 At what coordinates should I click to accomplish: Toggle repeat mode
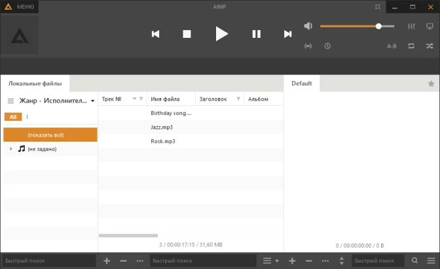pos(411,46)
